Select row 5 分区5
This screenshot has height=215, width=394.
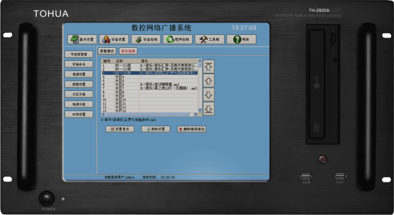[149, 81]
